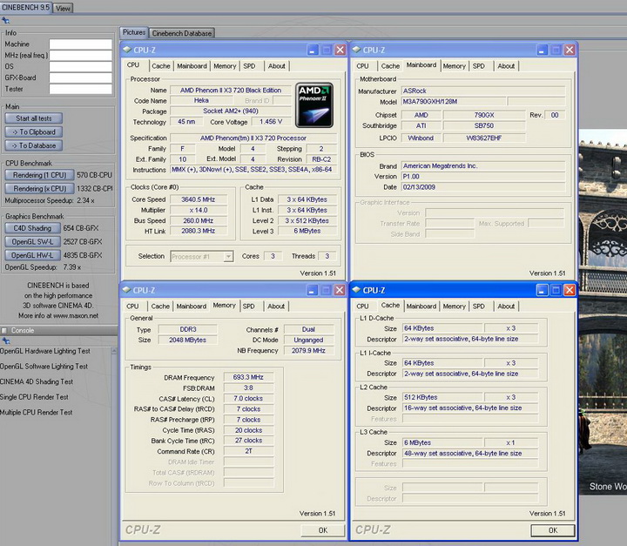This screenshot has width=627, height=546.
Task: Click the AMD Phenom II logo
Action: point(313,104)
